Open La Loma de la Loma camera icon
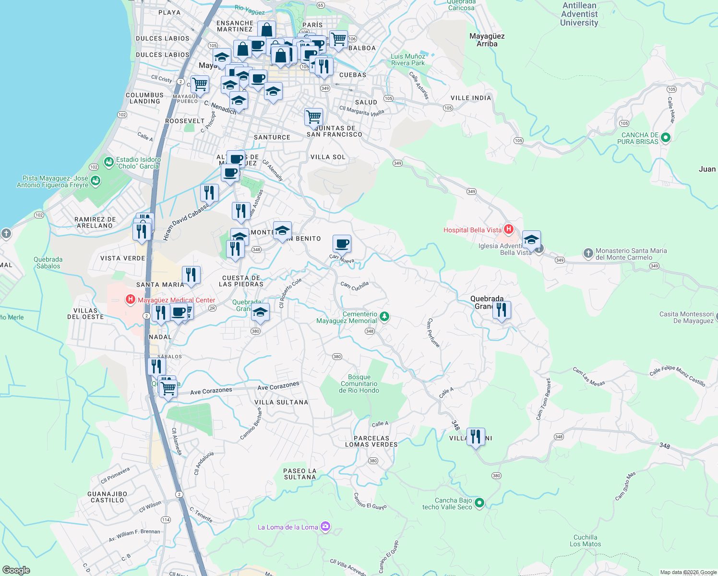Image resolution: width=718 pixels, height=576 pixels. 325,527
